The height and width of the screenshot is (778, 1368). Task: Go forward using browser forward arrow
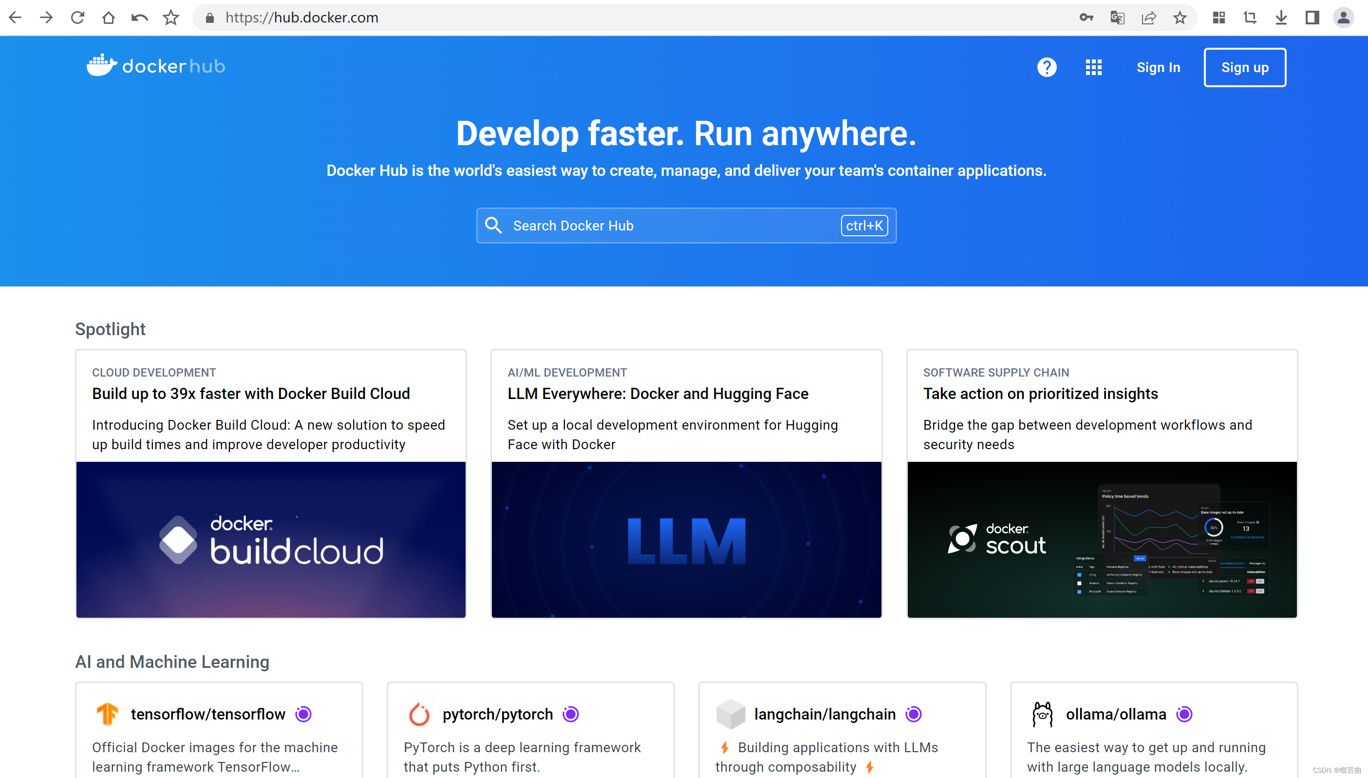[46, 18]
